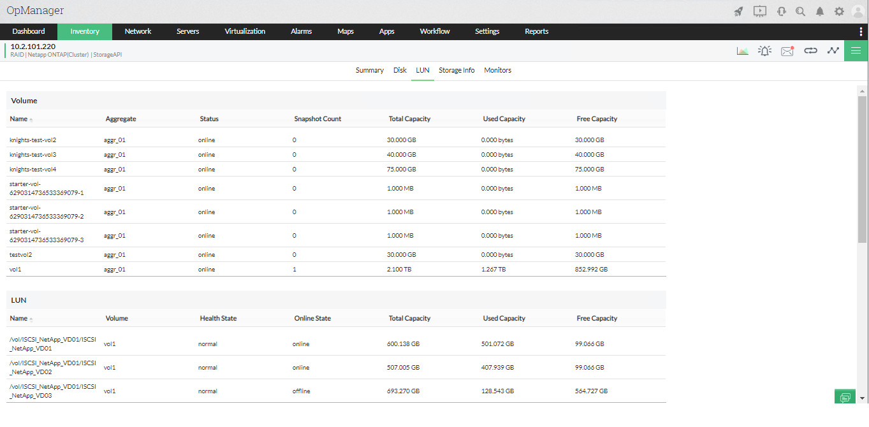Select the knights-test-vol2 volume row
The image size is (869, 427).
(x=336, y=140)
